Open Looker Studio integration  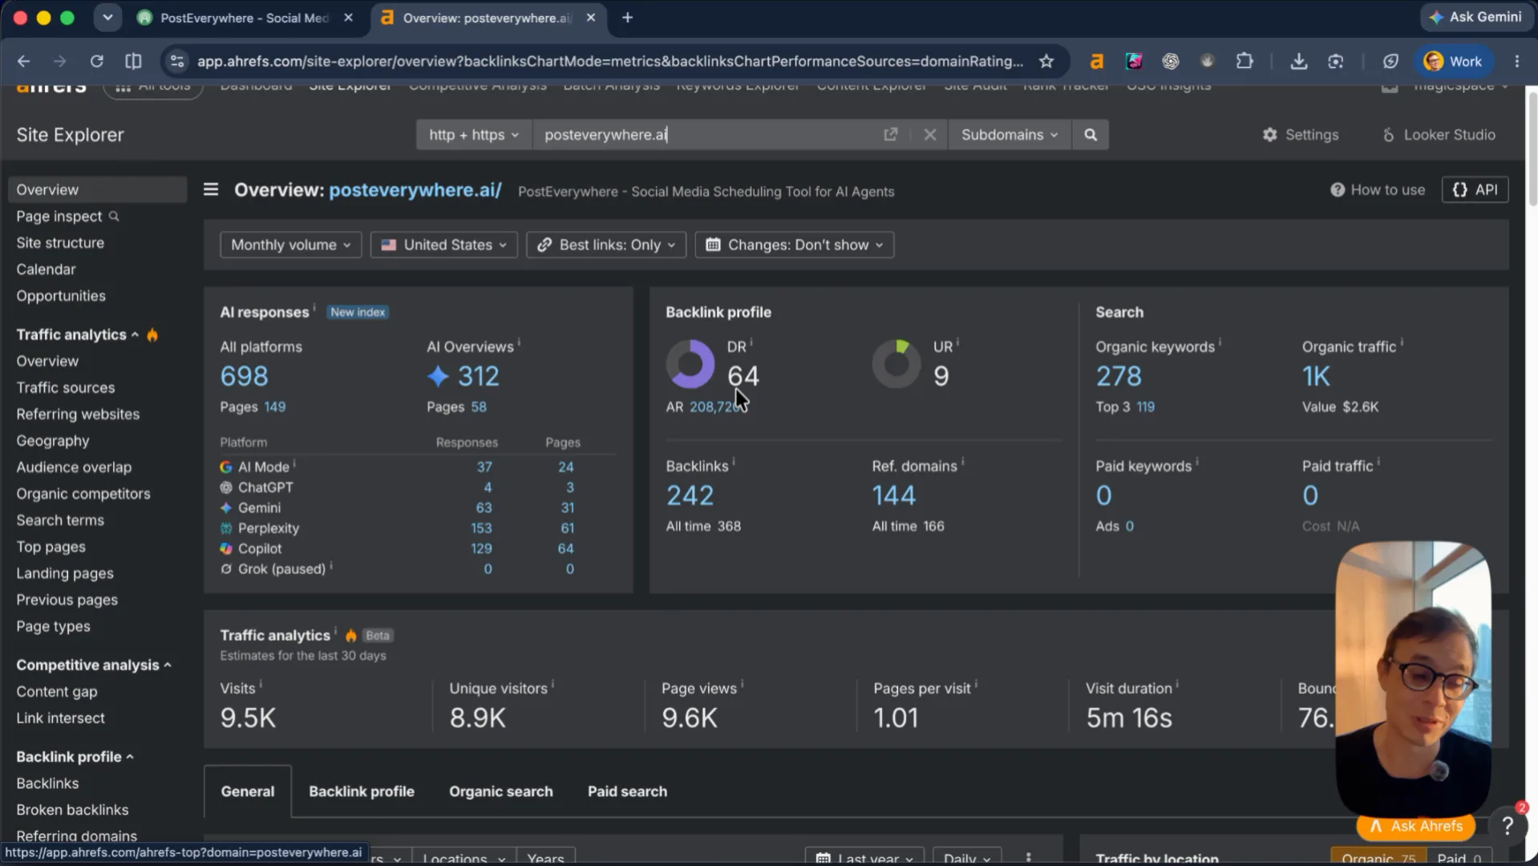click(1439, 135)
